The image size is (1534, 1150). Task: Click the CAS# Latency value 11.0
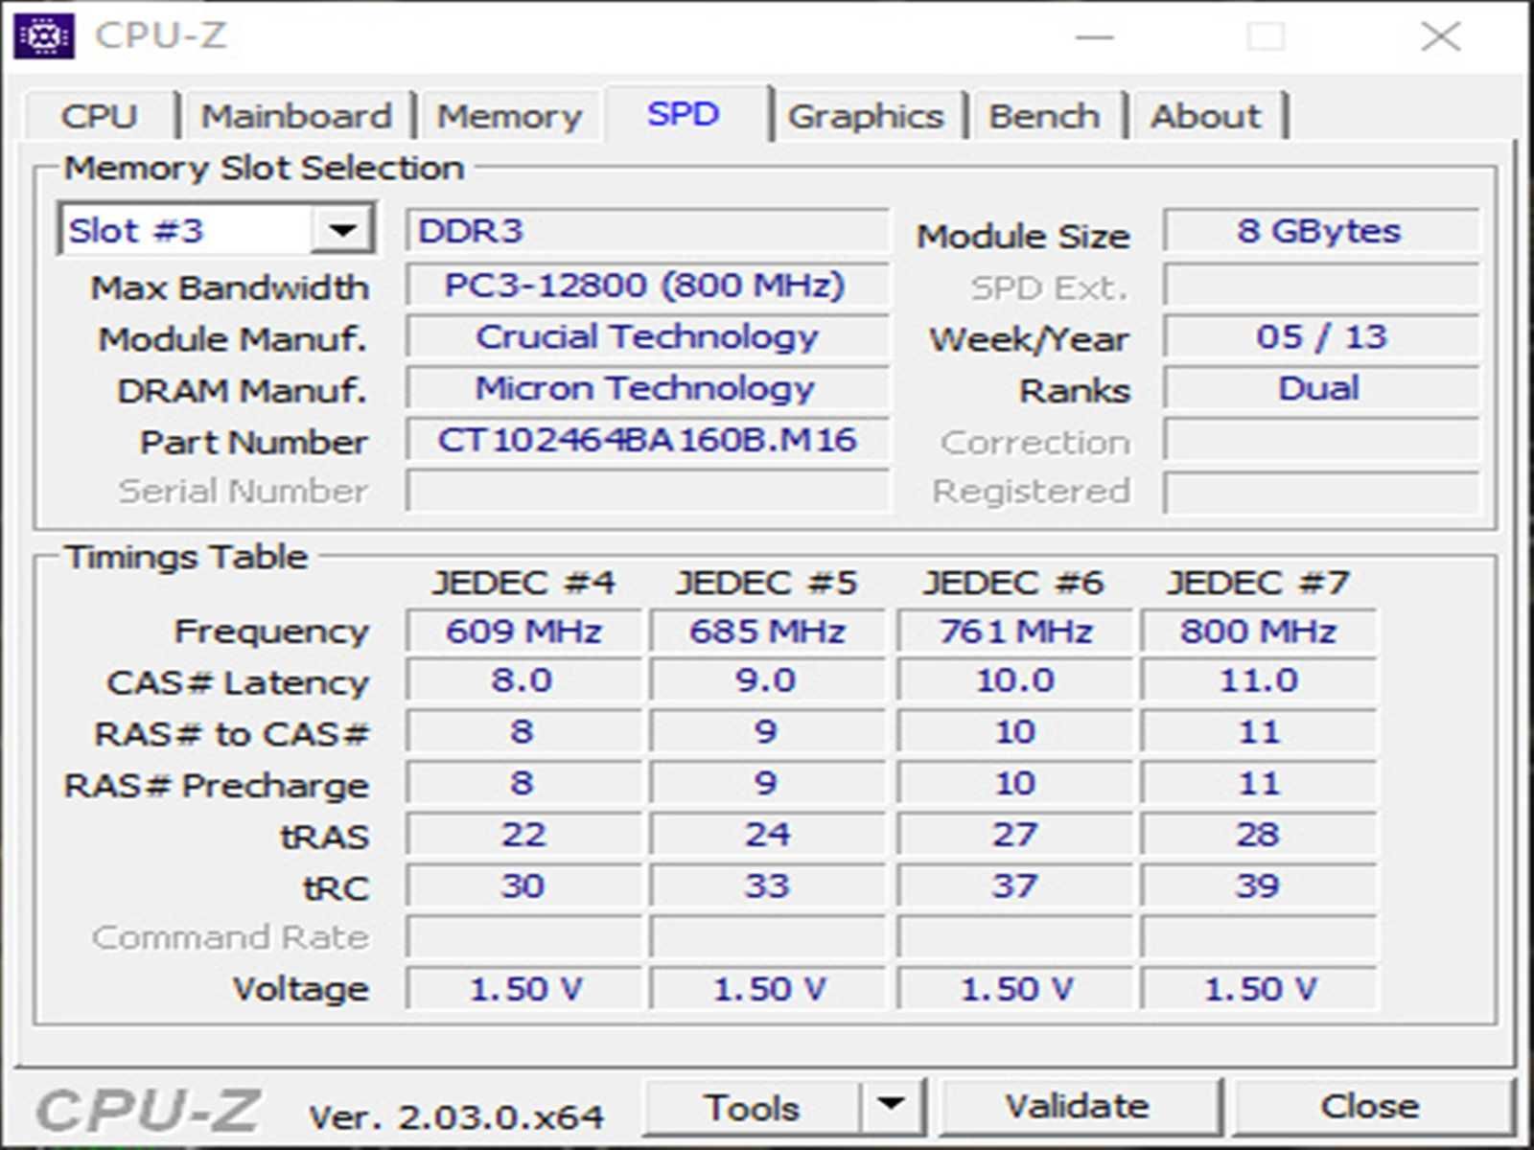(1259, 680)
